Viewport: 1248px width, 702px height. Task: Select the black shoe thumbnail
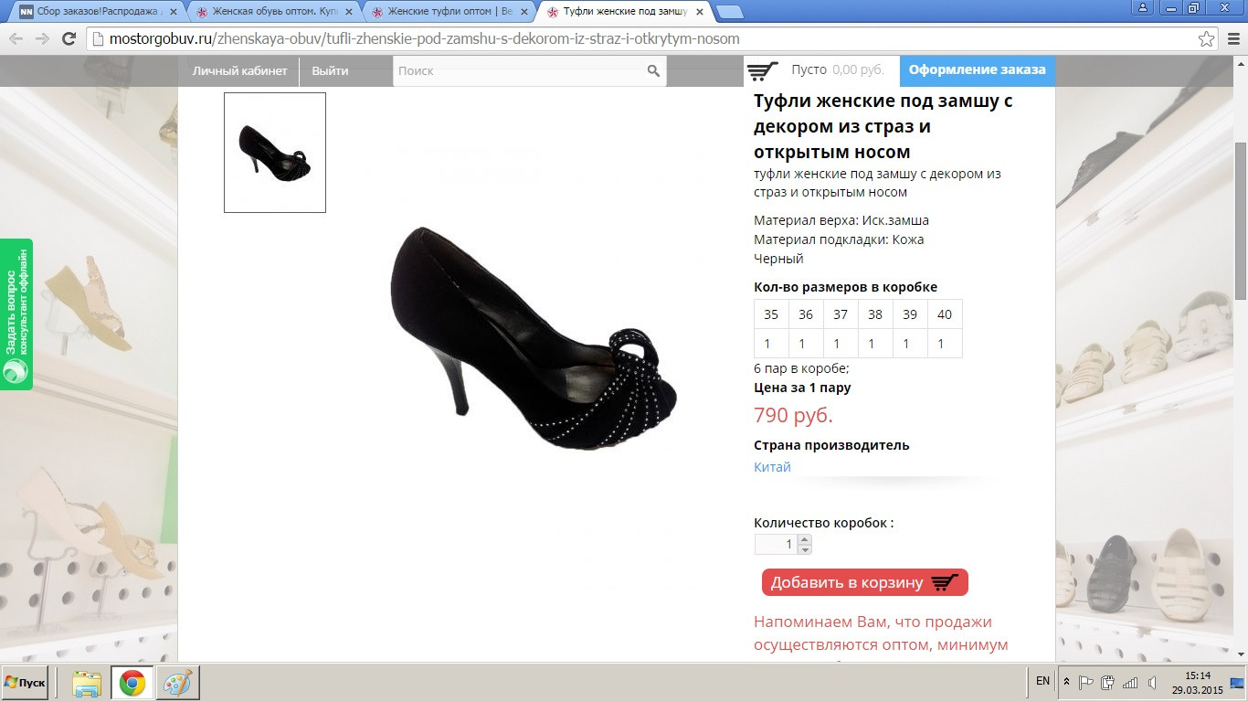pyautogui.click(x=275, y=153)
